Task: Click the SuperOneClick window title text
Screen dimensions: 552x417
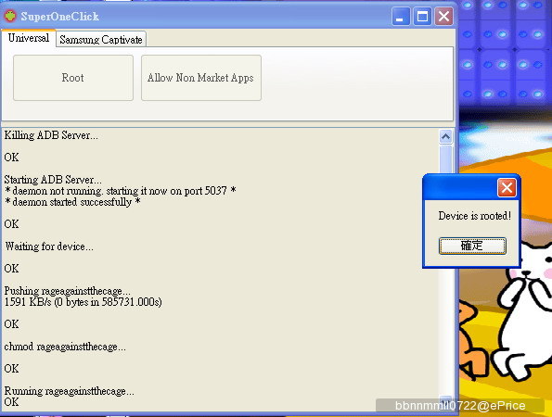Action: pos(60,17)
